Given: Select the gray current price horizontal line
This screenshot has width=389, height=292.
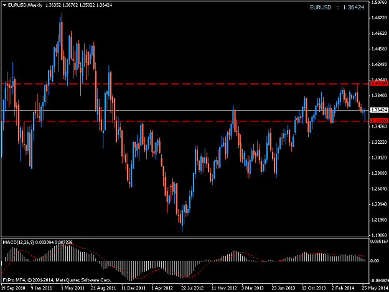Looking at the screenshot, I should pos(185,110).
